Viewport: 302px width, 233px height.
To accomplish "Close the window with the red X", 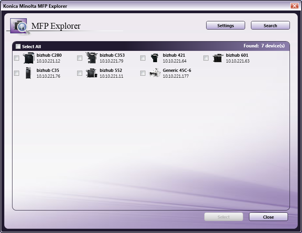I will [x=295, y=6].
